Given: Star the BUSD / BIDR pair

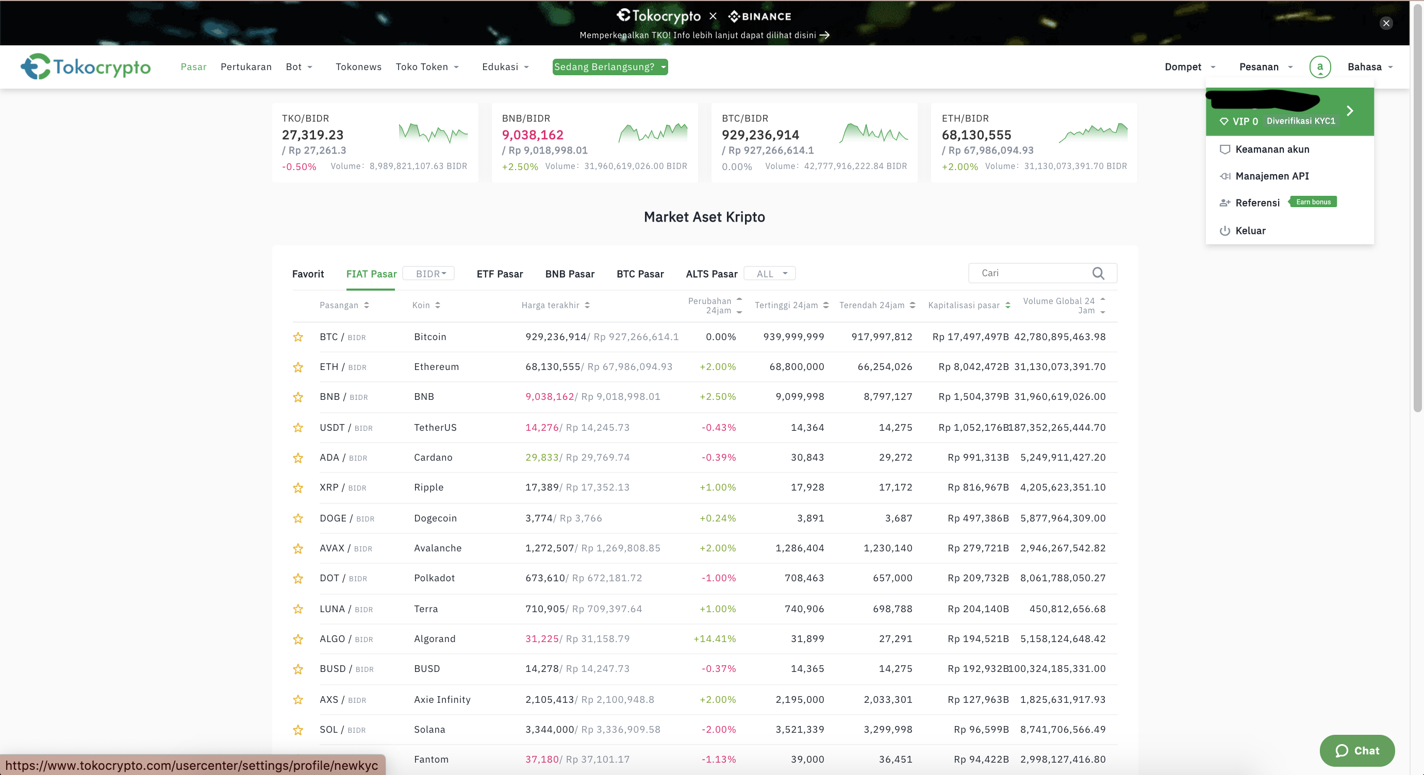Looking at the screenshot, I should click(298, 668).
